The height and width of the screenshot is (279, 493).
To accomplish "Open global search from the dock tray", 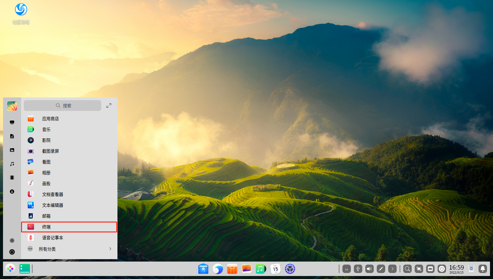I will (x=407, y=269).
